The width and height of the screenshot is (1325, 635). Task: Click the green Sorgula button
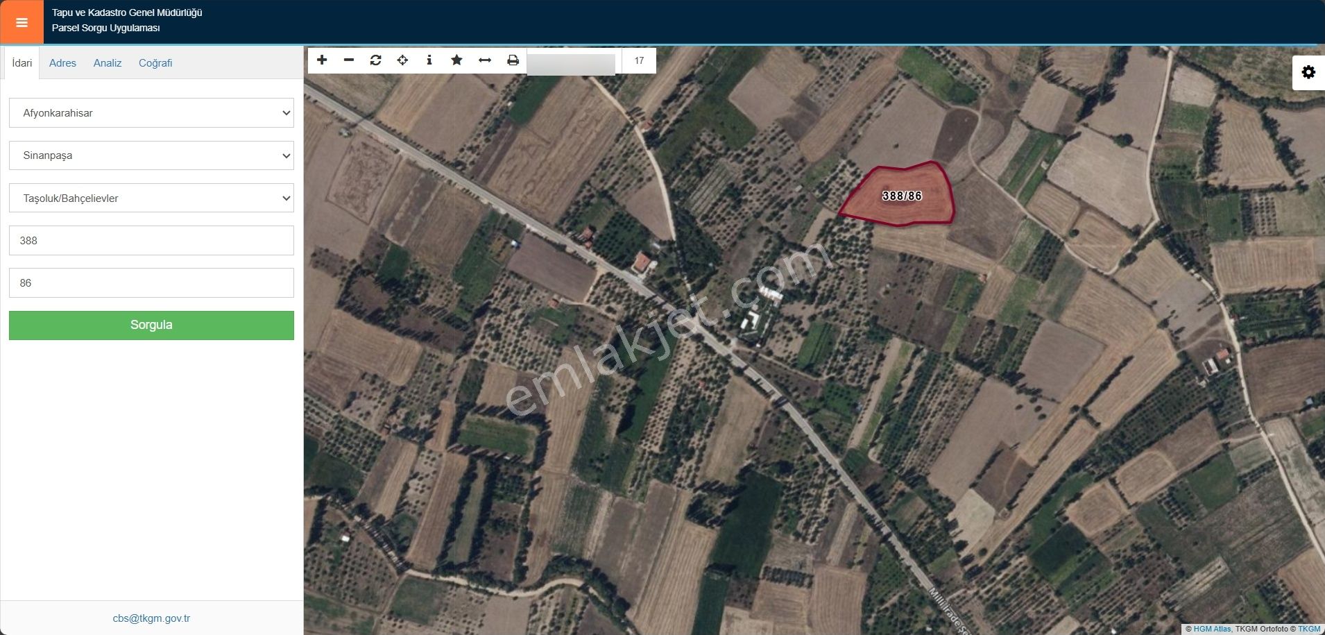tap(151, 325)
